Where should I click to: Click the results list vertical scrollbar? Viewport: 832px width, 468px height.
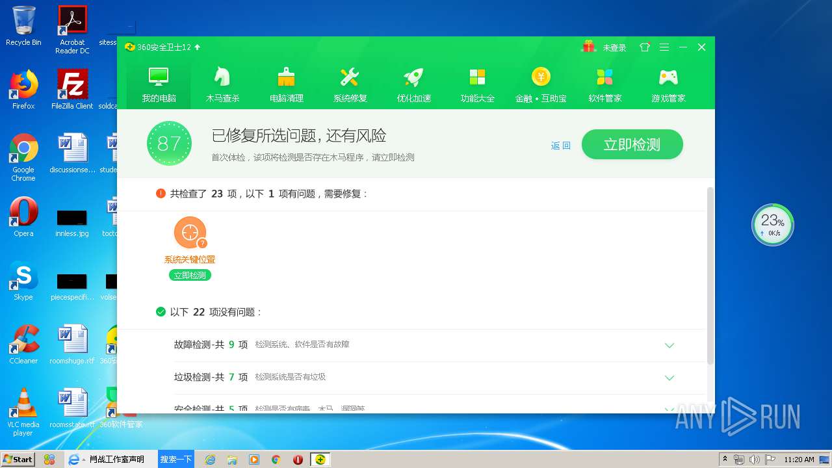(x=710, y=276)
